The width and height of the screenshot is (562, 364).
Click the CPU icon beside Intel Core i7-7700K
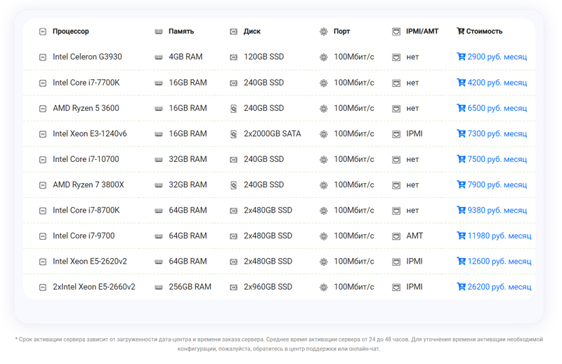pos(43,83)
